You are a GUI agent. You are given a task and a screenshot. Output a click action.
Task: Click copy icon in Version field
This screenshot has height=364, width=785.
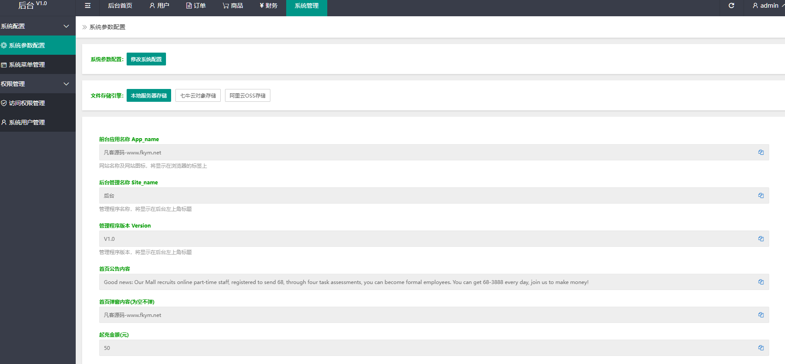[761, 239]
